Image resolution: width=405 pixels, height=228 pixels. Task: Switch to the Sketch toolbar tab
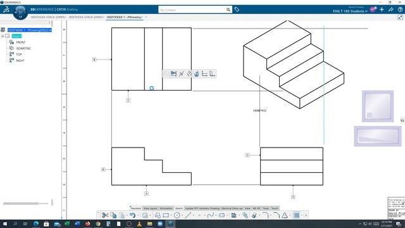pos(178,208)
